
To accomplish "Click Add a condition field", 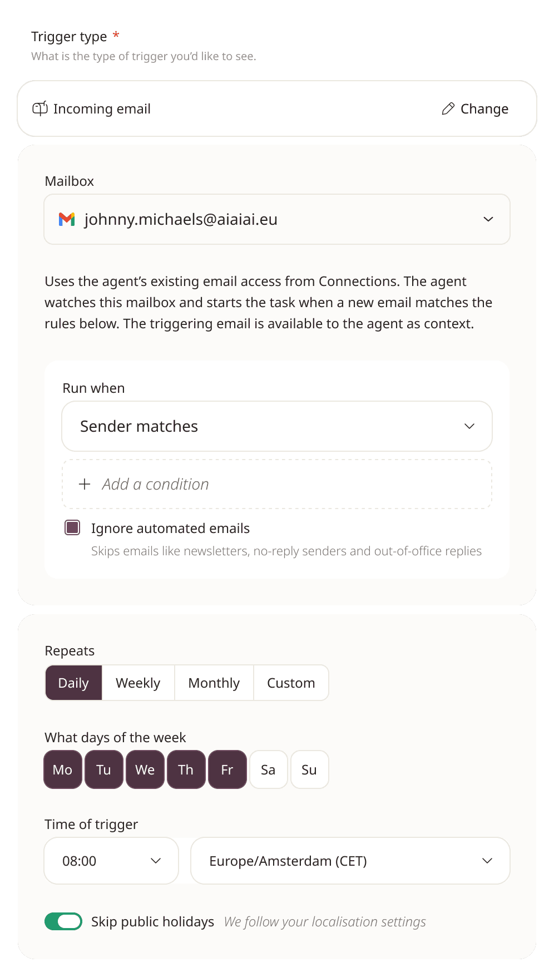I will pos(277,484).
